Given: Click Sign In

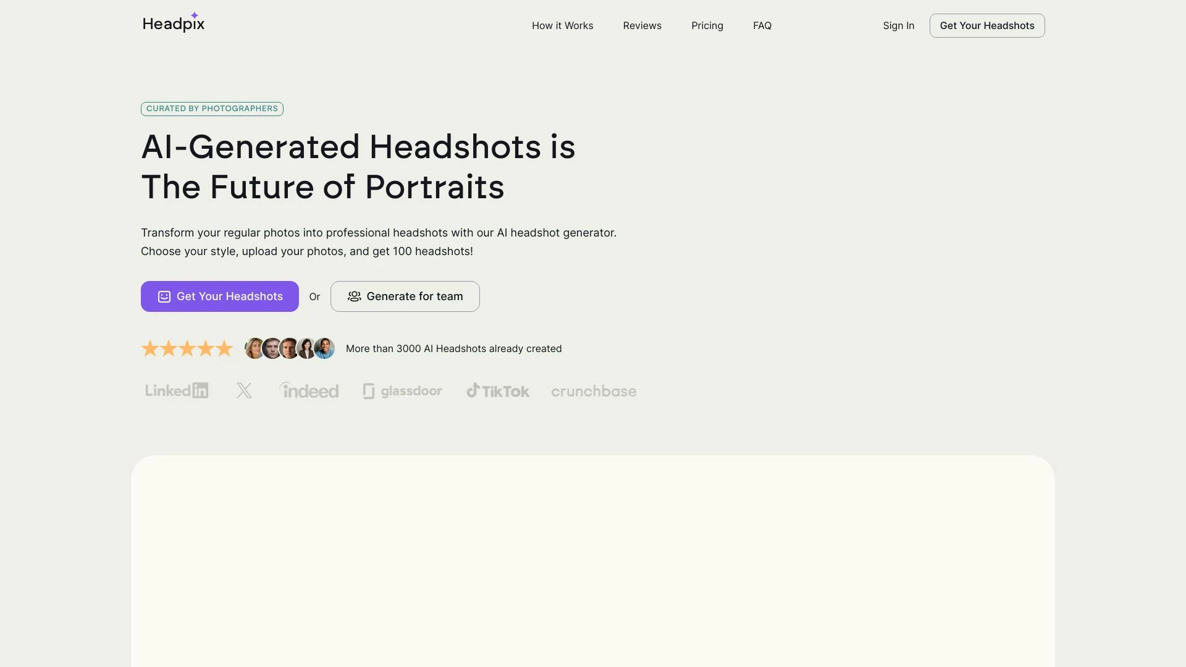Looking at the screenshot, I should tap(898, 25).
